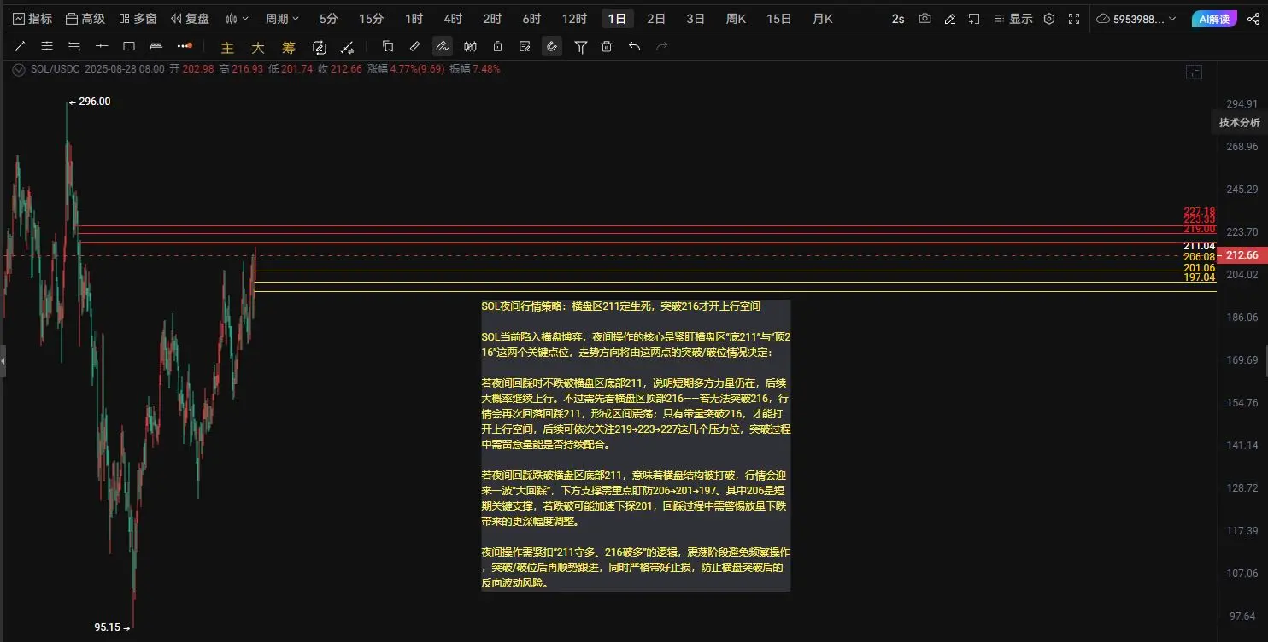Click the shrink pane icon in chart corner
Viewport: 1268px width, 642px height.
[x=1194, y=73]
